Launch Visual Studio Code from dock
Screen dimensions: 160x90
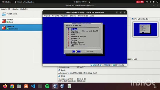tap(33, 86)
